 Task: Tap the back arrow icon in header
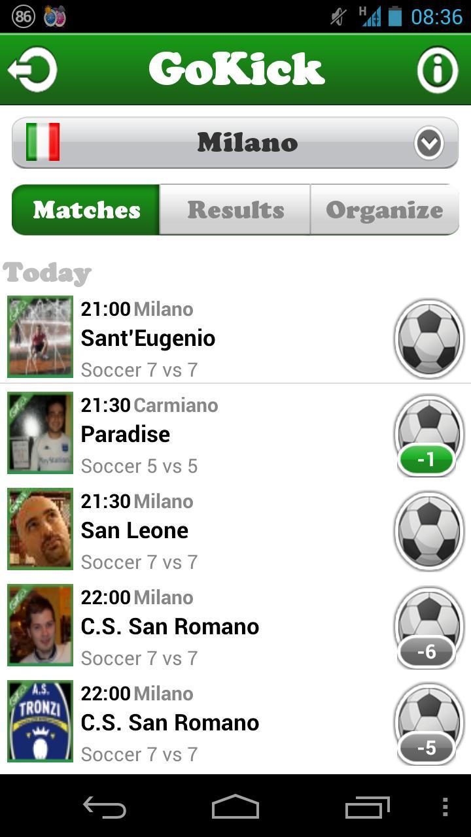click(33, 69)
